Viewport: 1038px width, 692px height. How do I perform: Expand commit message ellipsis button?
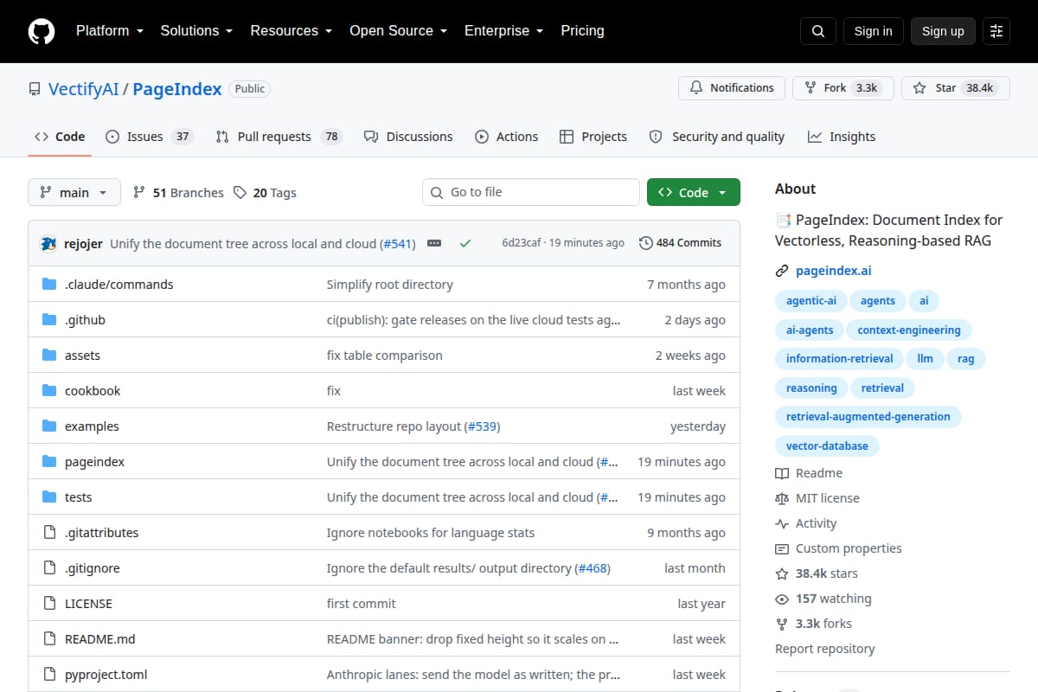[x=434, y=244]
